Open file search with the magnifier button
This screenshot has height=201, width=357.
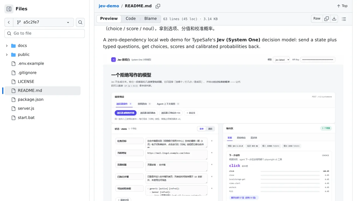[80, 22]
